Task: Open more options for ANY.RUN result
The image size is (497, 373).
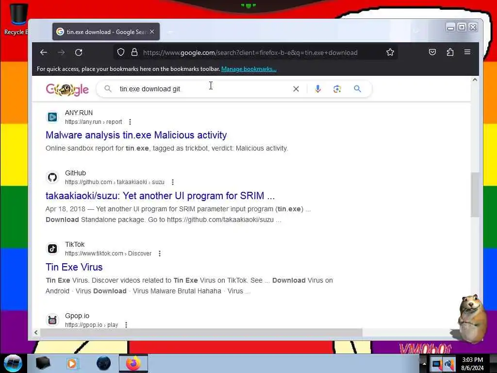Action: point(130,122)
